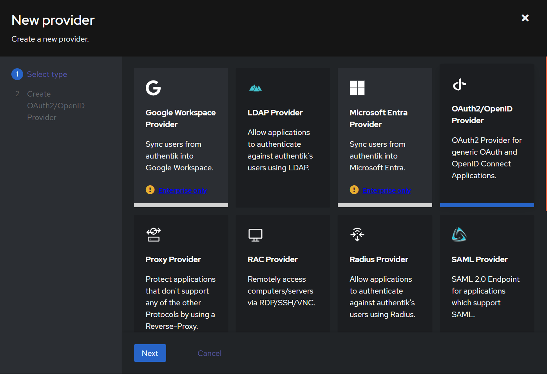Select the Microsoft Entra Provider title

click(x=379, y=119)
